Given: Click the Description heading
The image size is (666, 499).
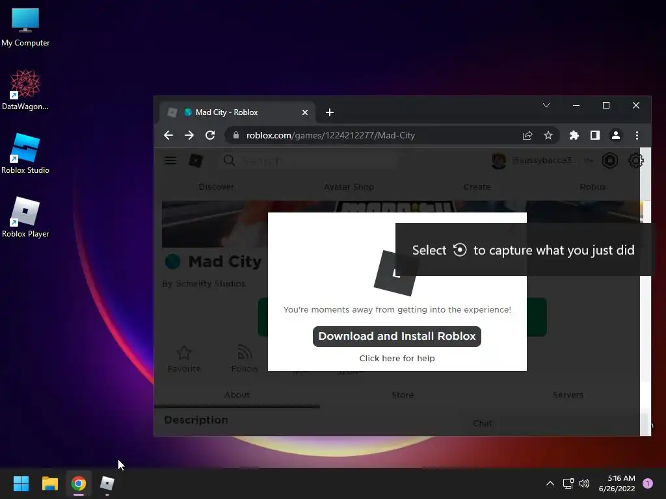Looking at the screenshot, I should [196, 420].
